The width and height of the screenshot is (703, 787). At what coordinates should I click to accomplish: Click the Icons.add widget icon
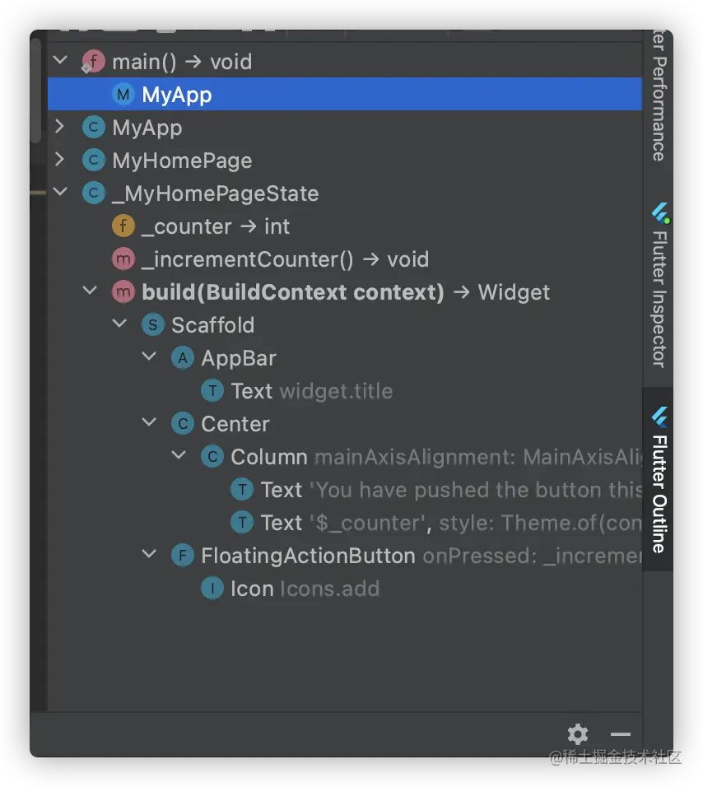click(212, 589)
